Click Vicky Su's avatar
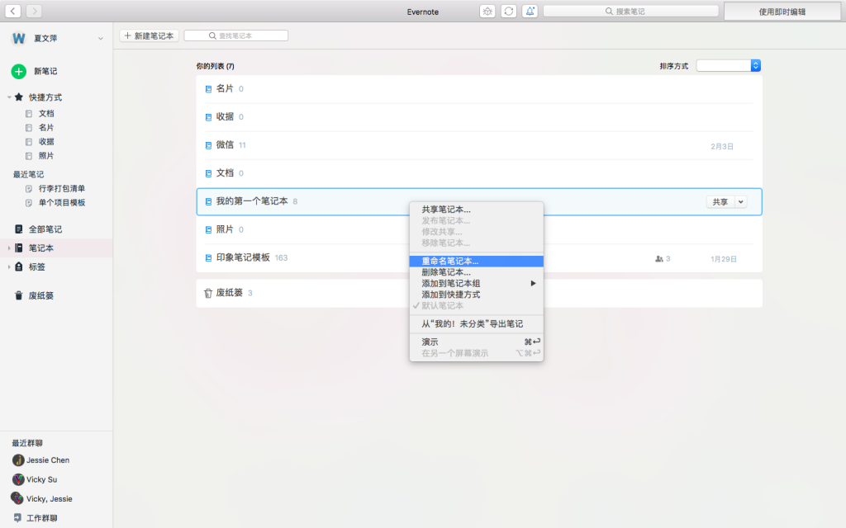846x528 pixels. point(18,479)
